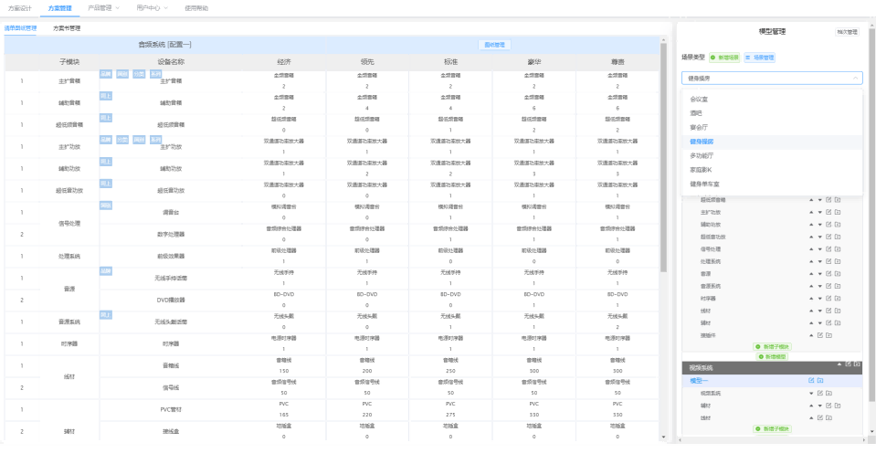Image resolution: width=876 pixels, height=464 pixels.
Task: Click edit icon for 信号处理 row
Action: (829, 248)
